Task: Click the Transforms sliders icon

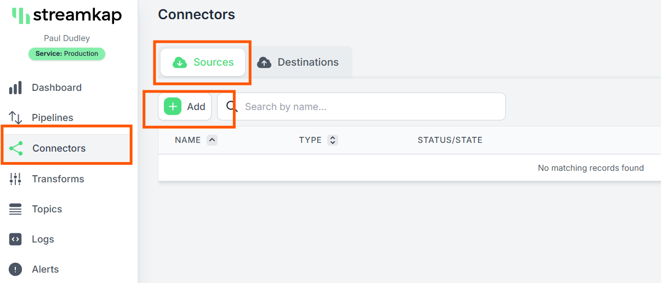Action: tap(15, 179)
